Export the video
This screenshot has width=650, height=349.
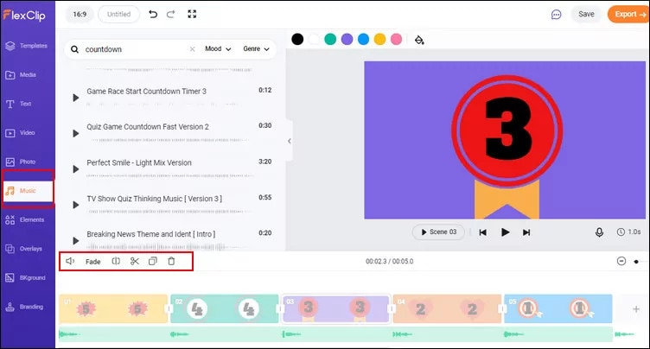tap(629, 14)
